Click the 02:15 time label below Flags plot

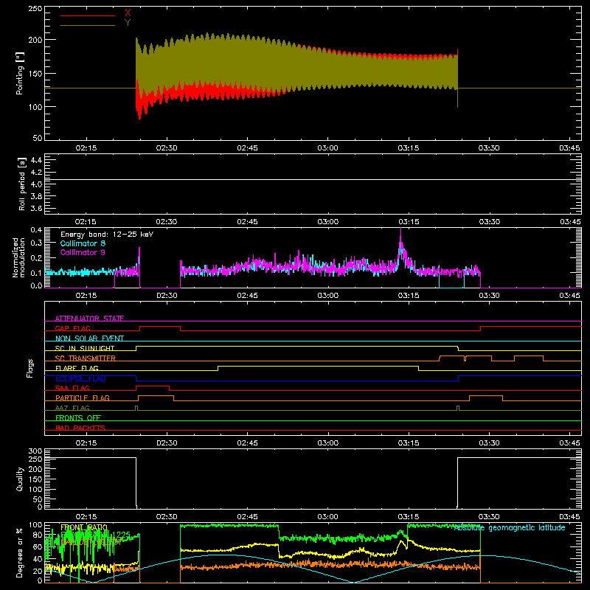pyautogui.click(x=86, y=443)
